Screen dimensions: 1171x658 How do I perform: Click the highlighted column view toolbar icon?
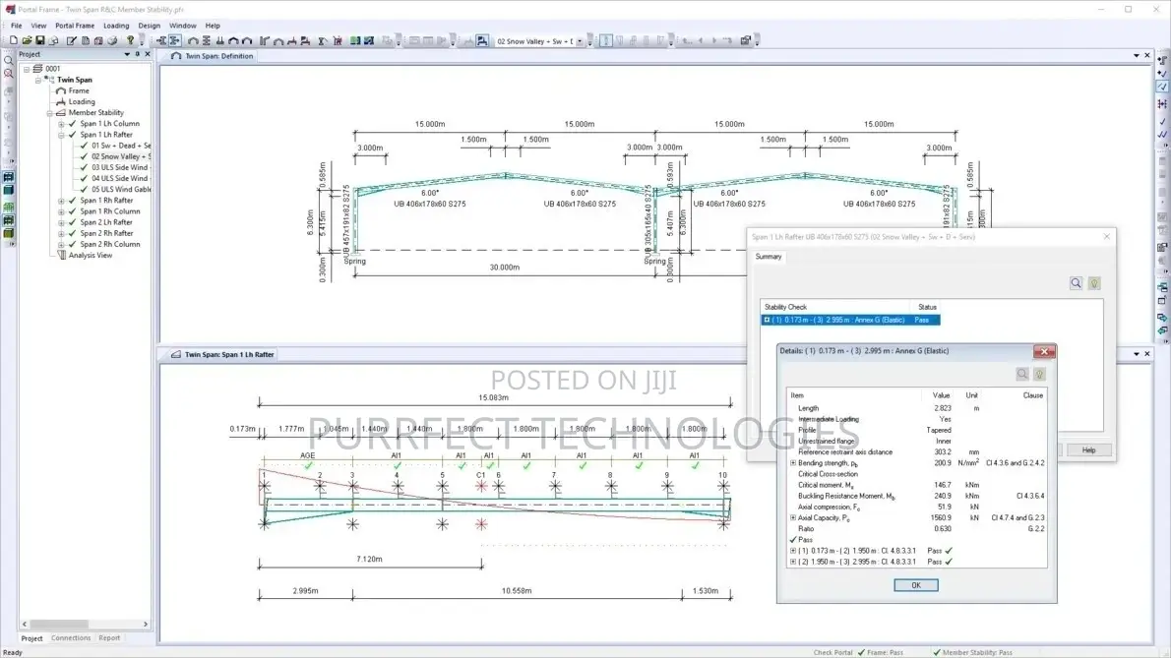[605, 40]
